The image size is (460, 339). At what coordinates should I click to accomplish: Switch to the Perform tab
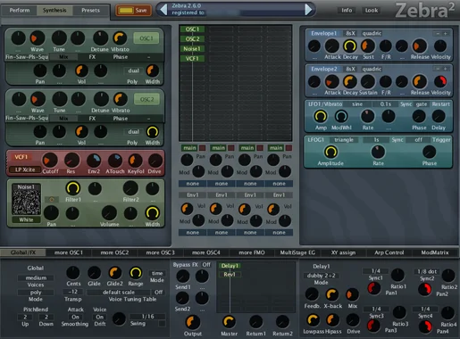20,11
